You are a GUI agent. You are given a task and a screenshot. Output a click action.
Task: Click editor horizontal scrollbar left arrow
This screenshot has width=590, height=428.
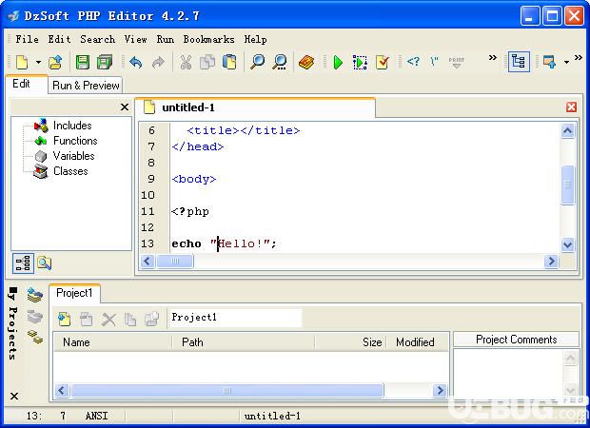pos(147,261)
